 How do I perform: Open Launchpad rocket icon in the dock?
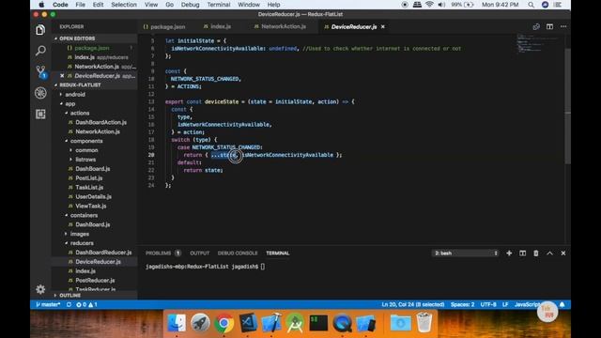click(200, 323)
